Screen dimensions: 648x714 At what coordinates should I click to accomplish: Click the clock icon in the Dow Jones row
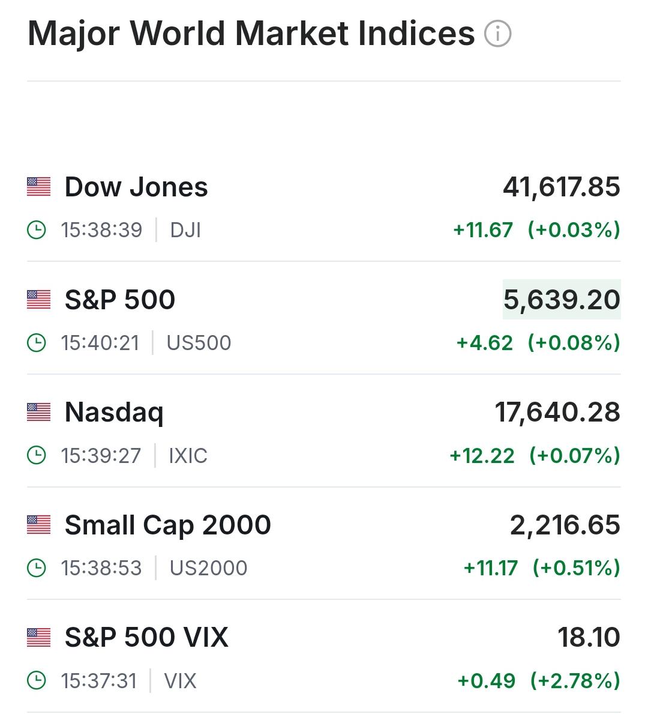[37, 230]
